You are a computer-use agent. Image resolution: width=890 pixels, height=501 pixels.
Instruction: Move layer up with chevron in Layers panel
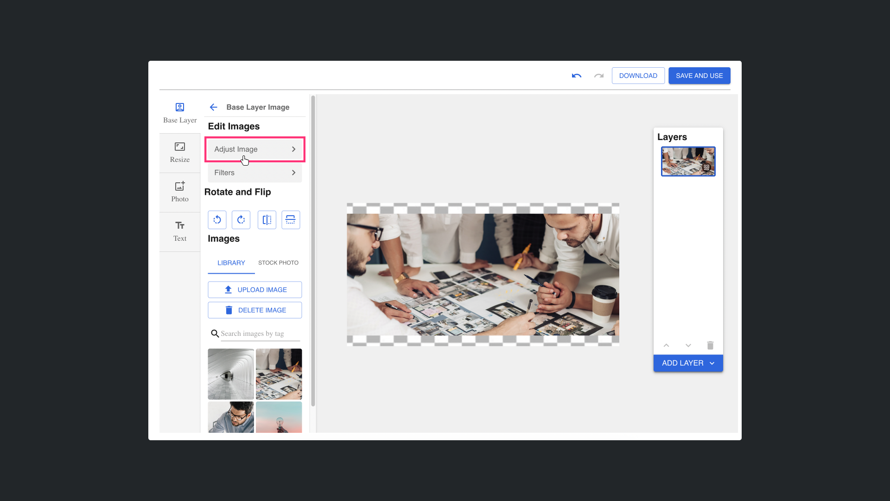point(666,346)
